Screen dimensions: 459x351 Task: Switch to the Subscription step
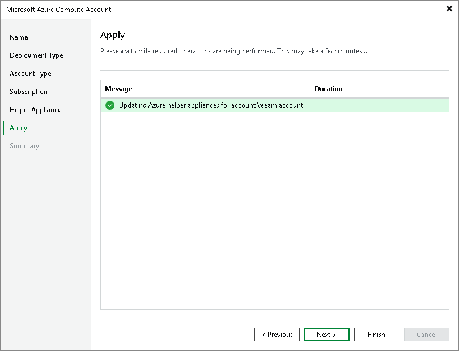point(28,92)
